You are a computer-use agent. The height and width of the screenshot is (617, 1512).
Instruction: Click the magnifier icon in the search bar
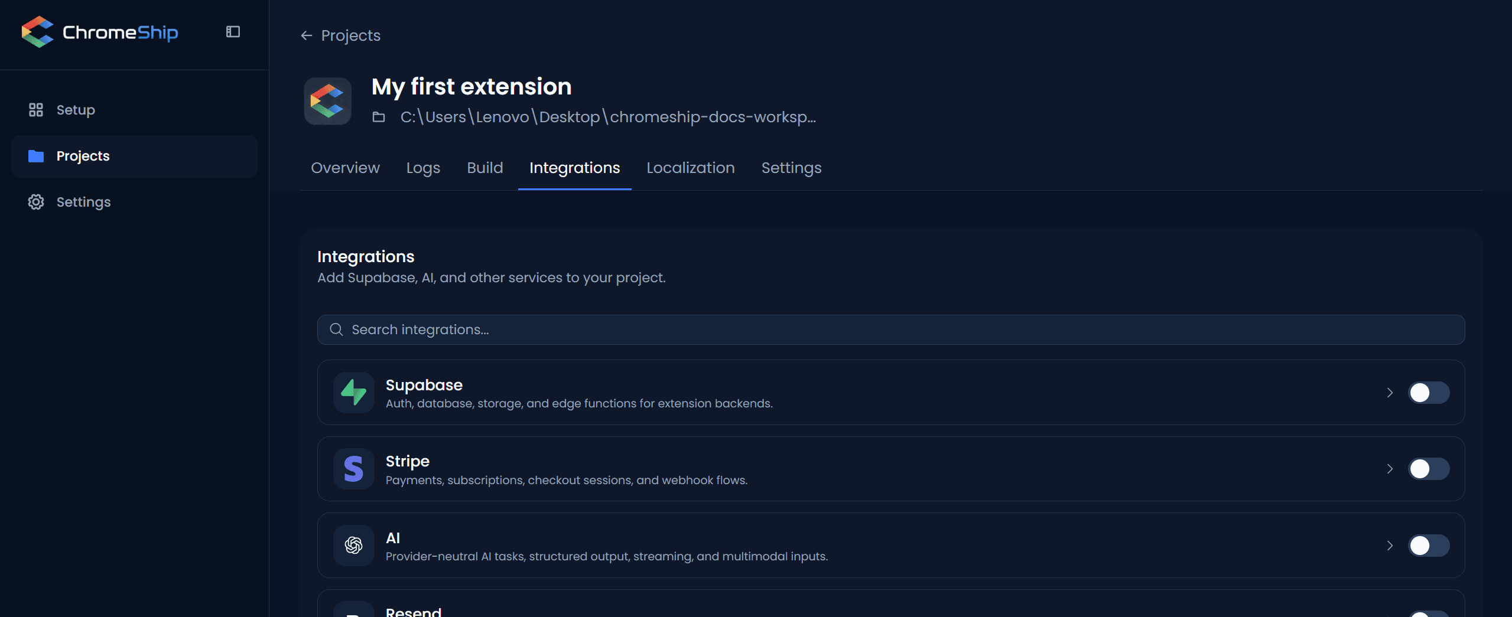pos(336,329)
